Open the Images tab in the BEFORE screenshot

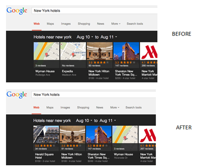coord(66,23)
